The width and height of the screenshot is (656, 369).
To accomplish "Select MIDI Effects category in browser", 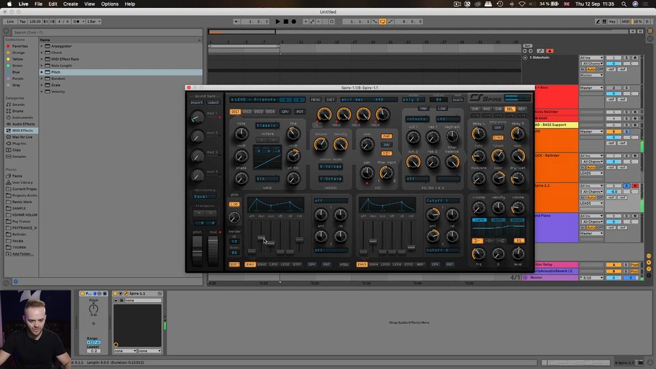I will tap(22, 131).
